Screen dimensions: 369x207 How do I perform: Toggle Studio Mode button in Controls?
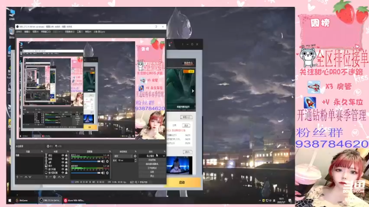[152, 168]
